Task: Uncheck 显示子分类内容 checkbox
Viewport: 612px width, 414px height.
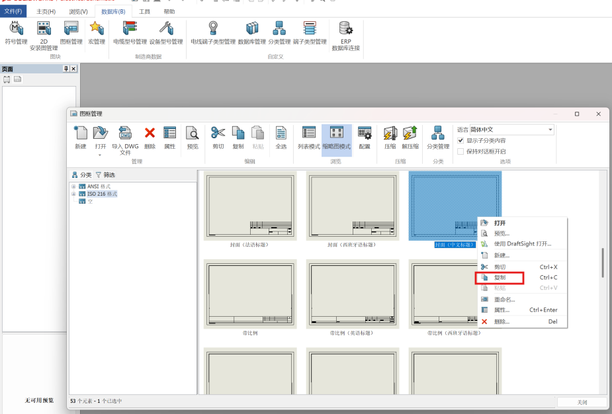Action: pos(461,140)
